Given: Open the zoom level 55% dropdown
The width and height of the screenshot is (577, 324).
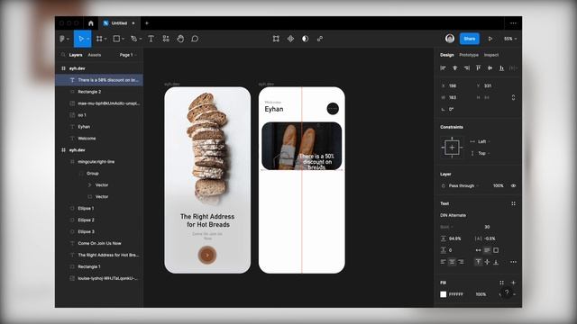Looking at the screenshot, I should pyautogui.click(x=510, y=39).
